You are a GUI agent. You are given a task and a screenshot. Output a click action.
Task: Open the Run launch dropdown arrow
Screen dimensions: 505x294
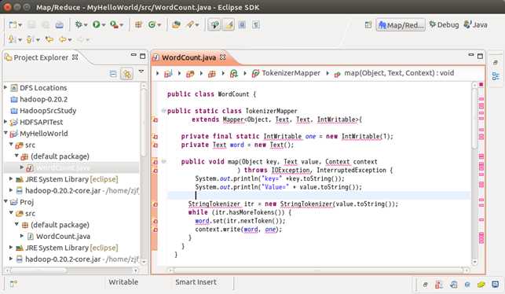[104, 25]
